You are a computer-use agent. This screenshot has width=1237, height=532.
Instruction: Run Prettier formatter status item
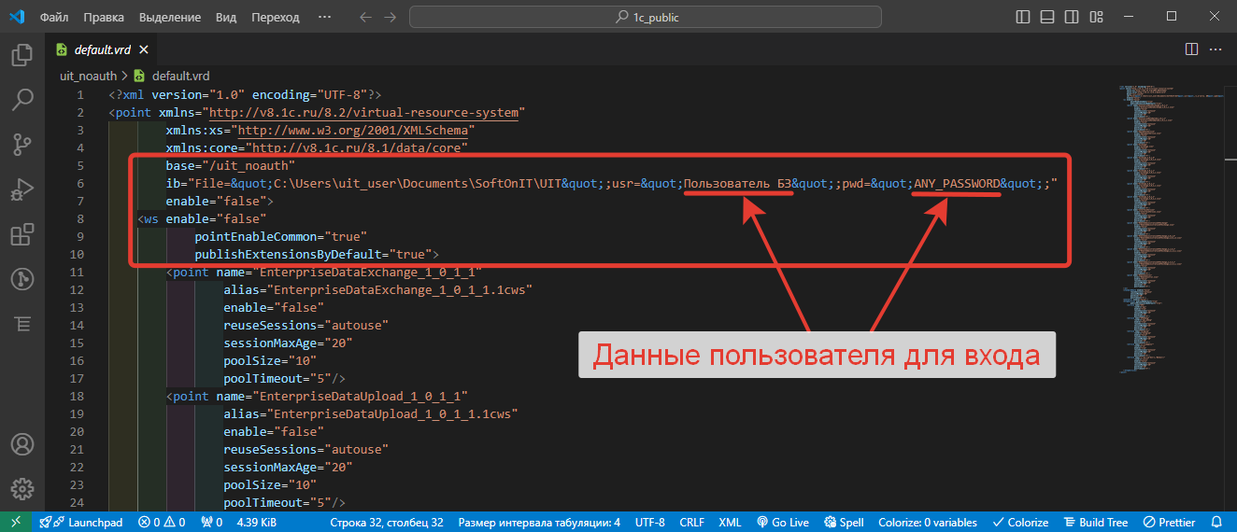tap(1169, 522)
